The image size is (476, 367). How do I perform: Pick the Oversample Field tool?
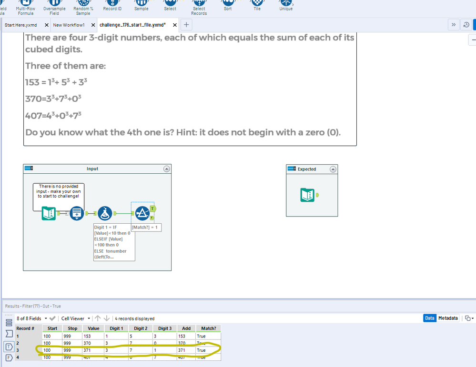54,8
